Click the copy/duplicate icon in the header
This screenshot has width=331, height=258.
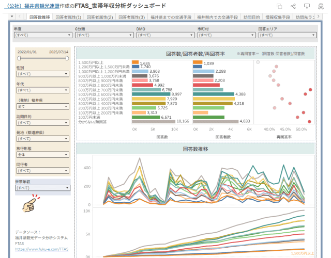(x=279, y=6)
